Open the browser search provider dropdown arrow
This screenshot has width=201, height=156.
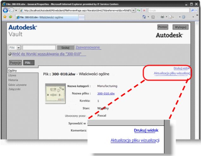pyautogui.click(x=196, y=10)
